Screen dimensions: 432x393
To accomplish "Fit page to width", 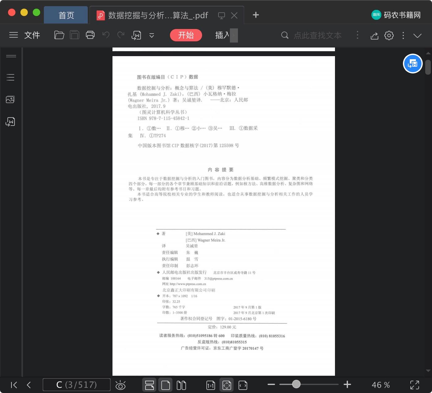I will pyautogui.click(x=243, y=385).
